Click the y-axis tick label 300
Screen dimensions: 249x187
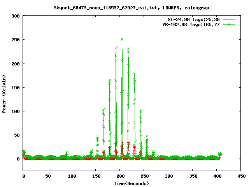tap(16, 16)
